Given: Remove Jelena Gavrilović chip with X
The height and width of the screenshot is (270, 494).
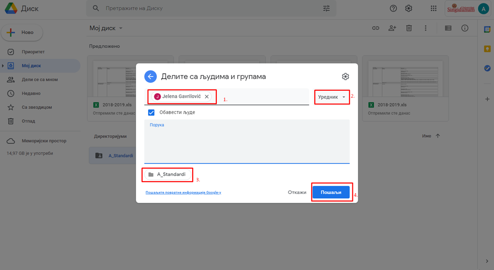Looking at the screenshot, I should [x=207, y=97].
